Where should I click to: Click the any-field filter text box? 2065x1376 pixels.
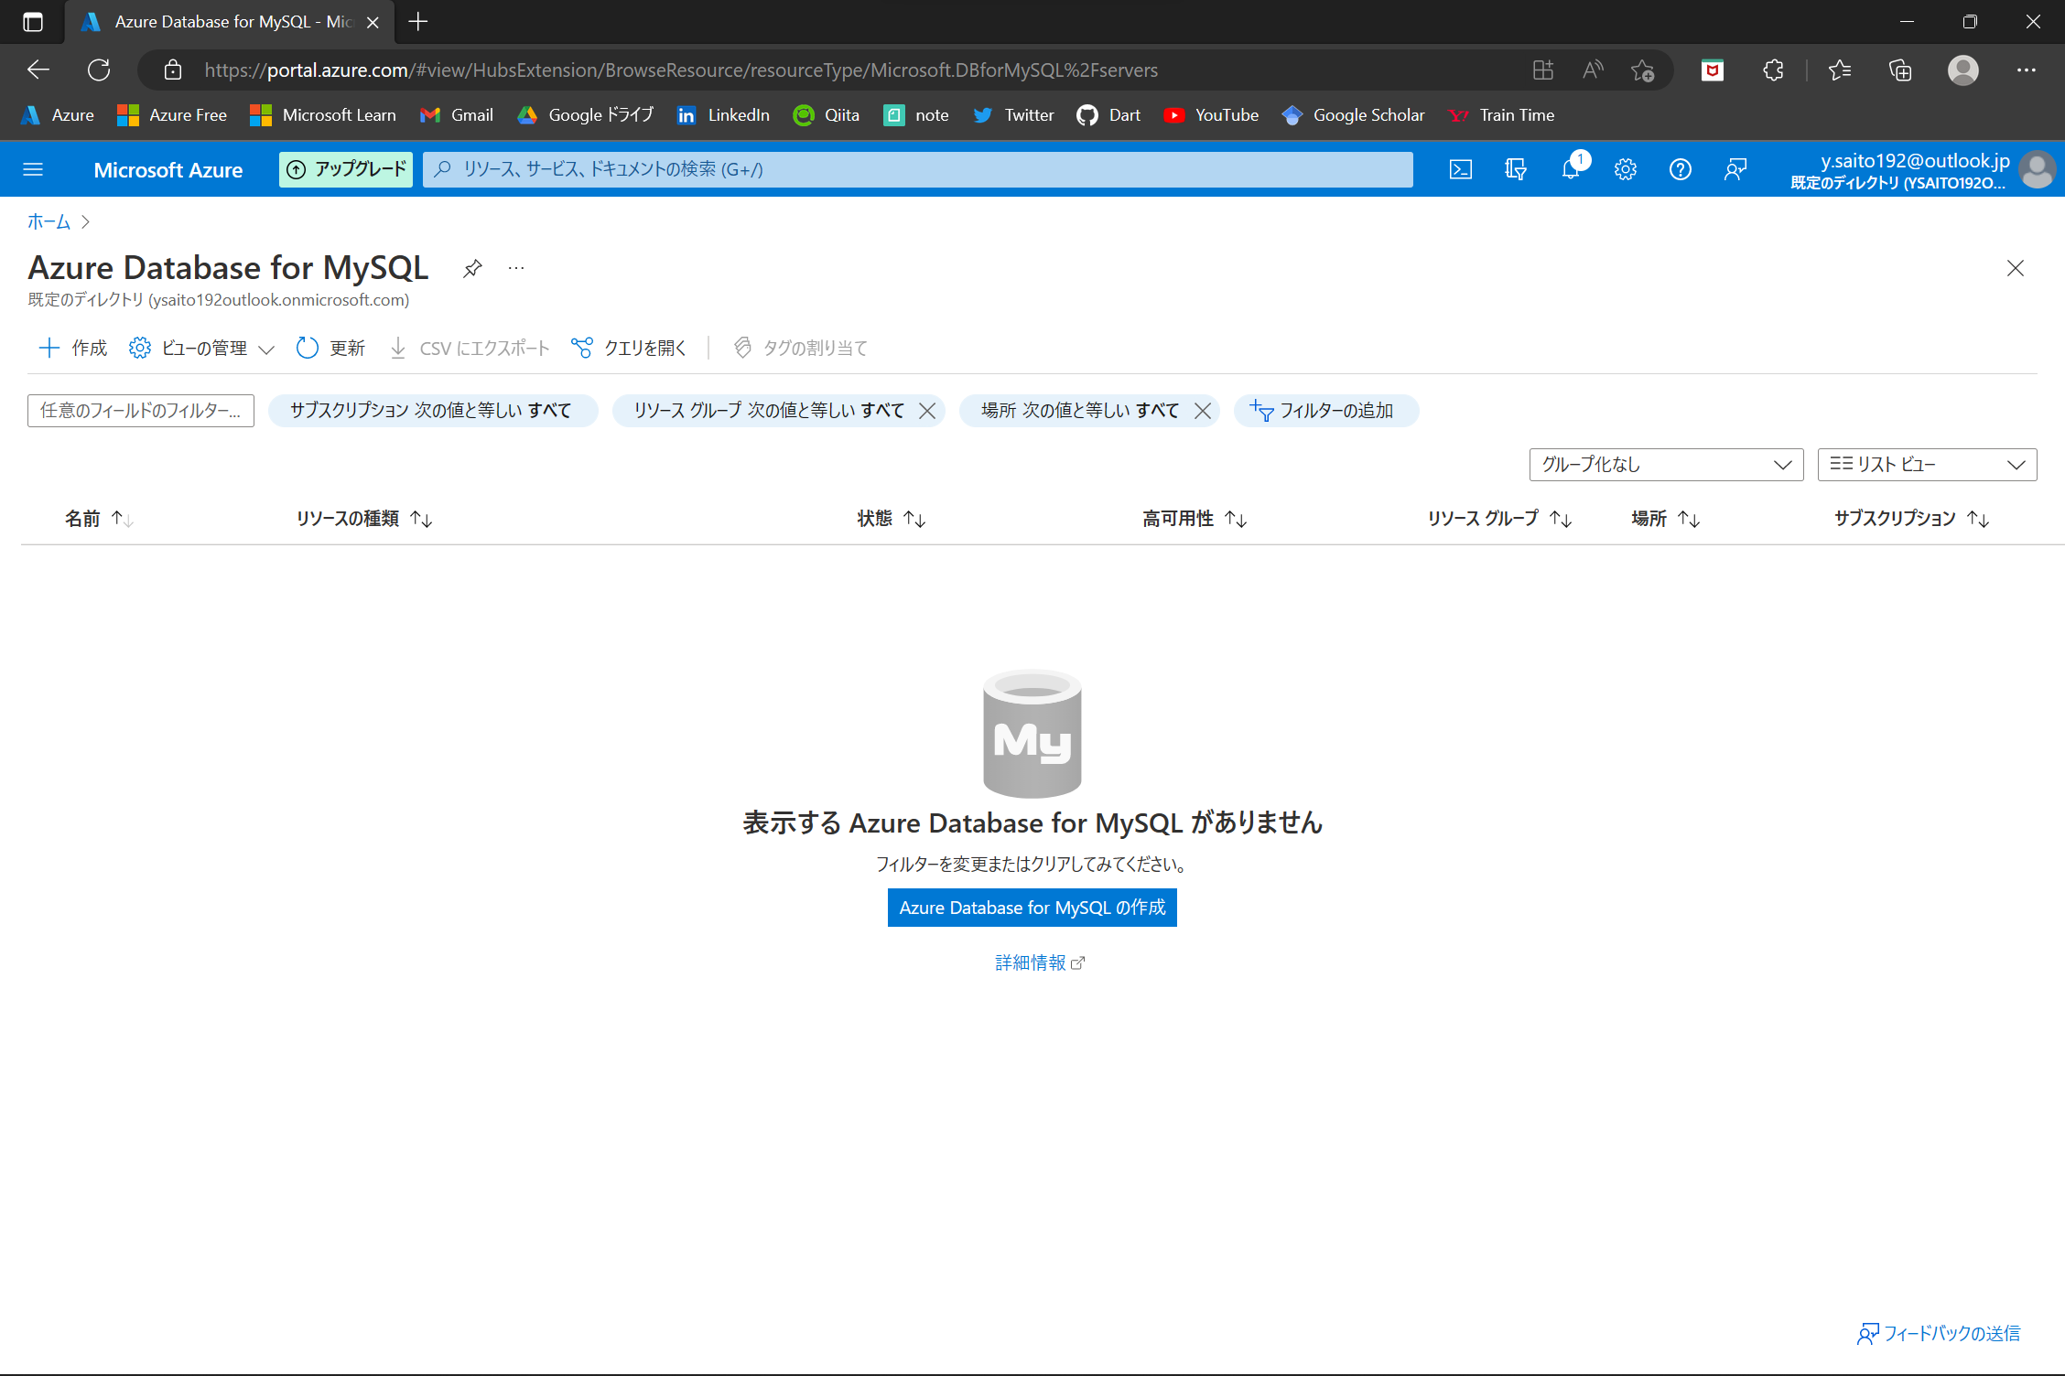(x=141, y=411)
